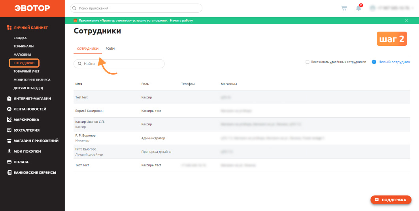Follow the Начать работу link

pyautogui.click(x=181, y=21)
